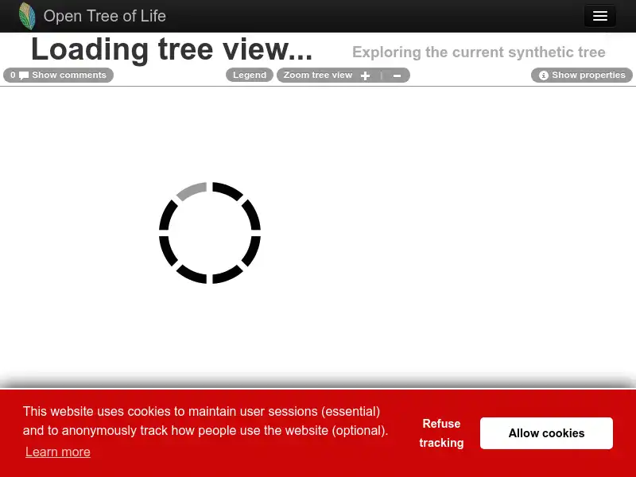Click the "0" comment count badge
This screenshot has width=636, height=477.
[x=13, y=75]
